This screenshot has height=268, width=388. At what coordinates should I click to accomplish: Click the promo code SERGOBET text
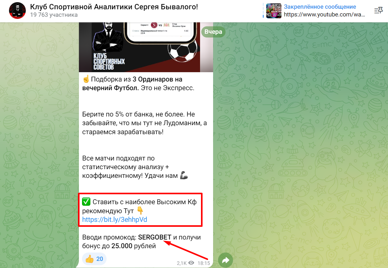tap(155, 237)
